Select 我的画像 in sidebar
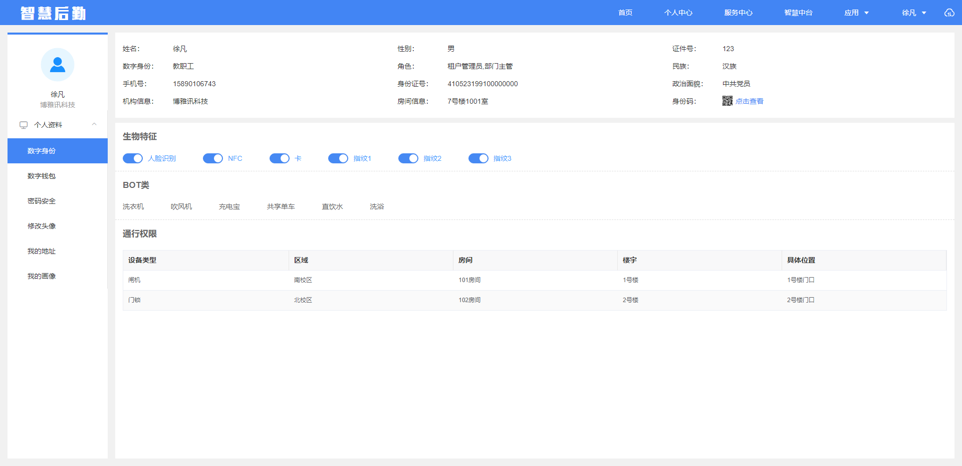Viewport: 962px width, 466px height. tap(58, 276)
